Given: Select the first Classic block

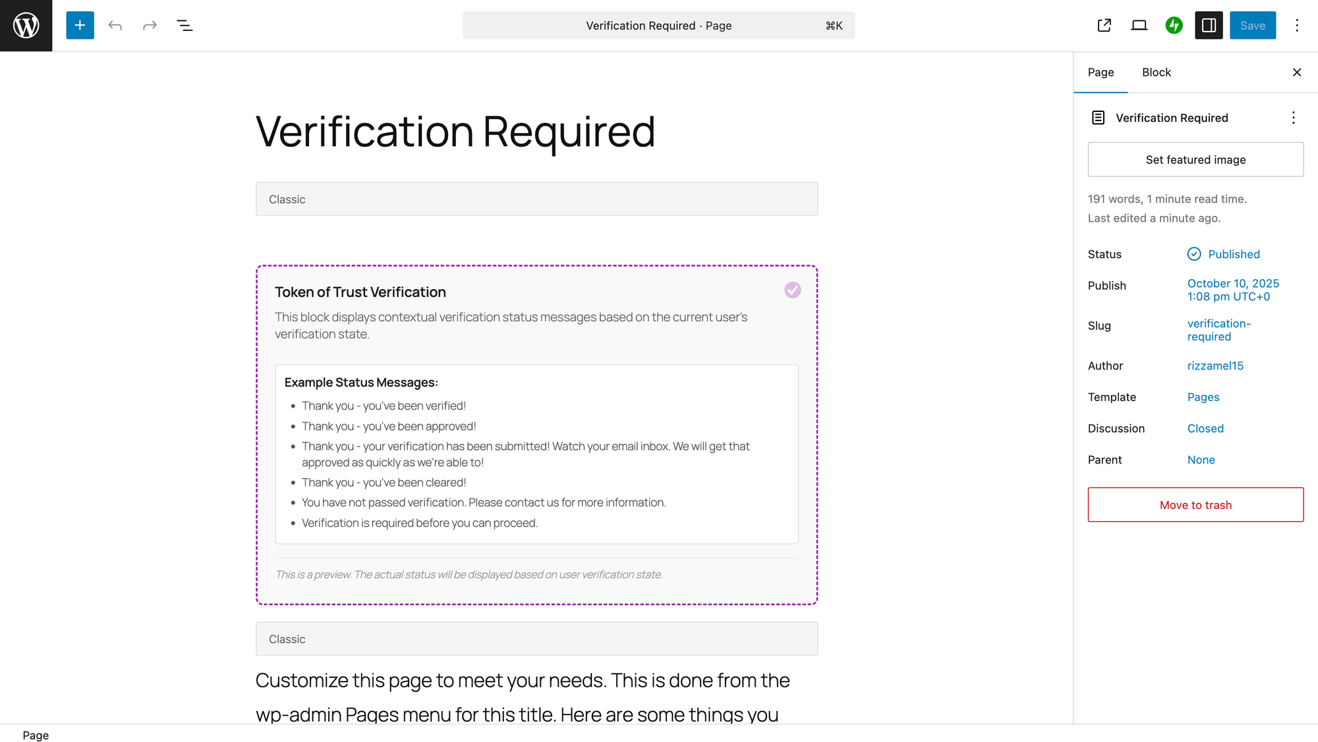Looking at the screenshot, I should click(536, 199).
